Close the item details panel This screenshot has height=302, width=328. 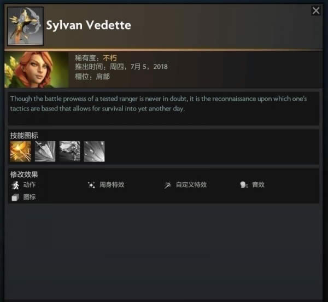[x=316, y=10]
